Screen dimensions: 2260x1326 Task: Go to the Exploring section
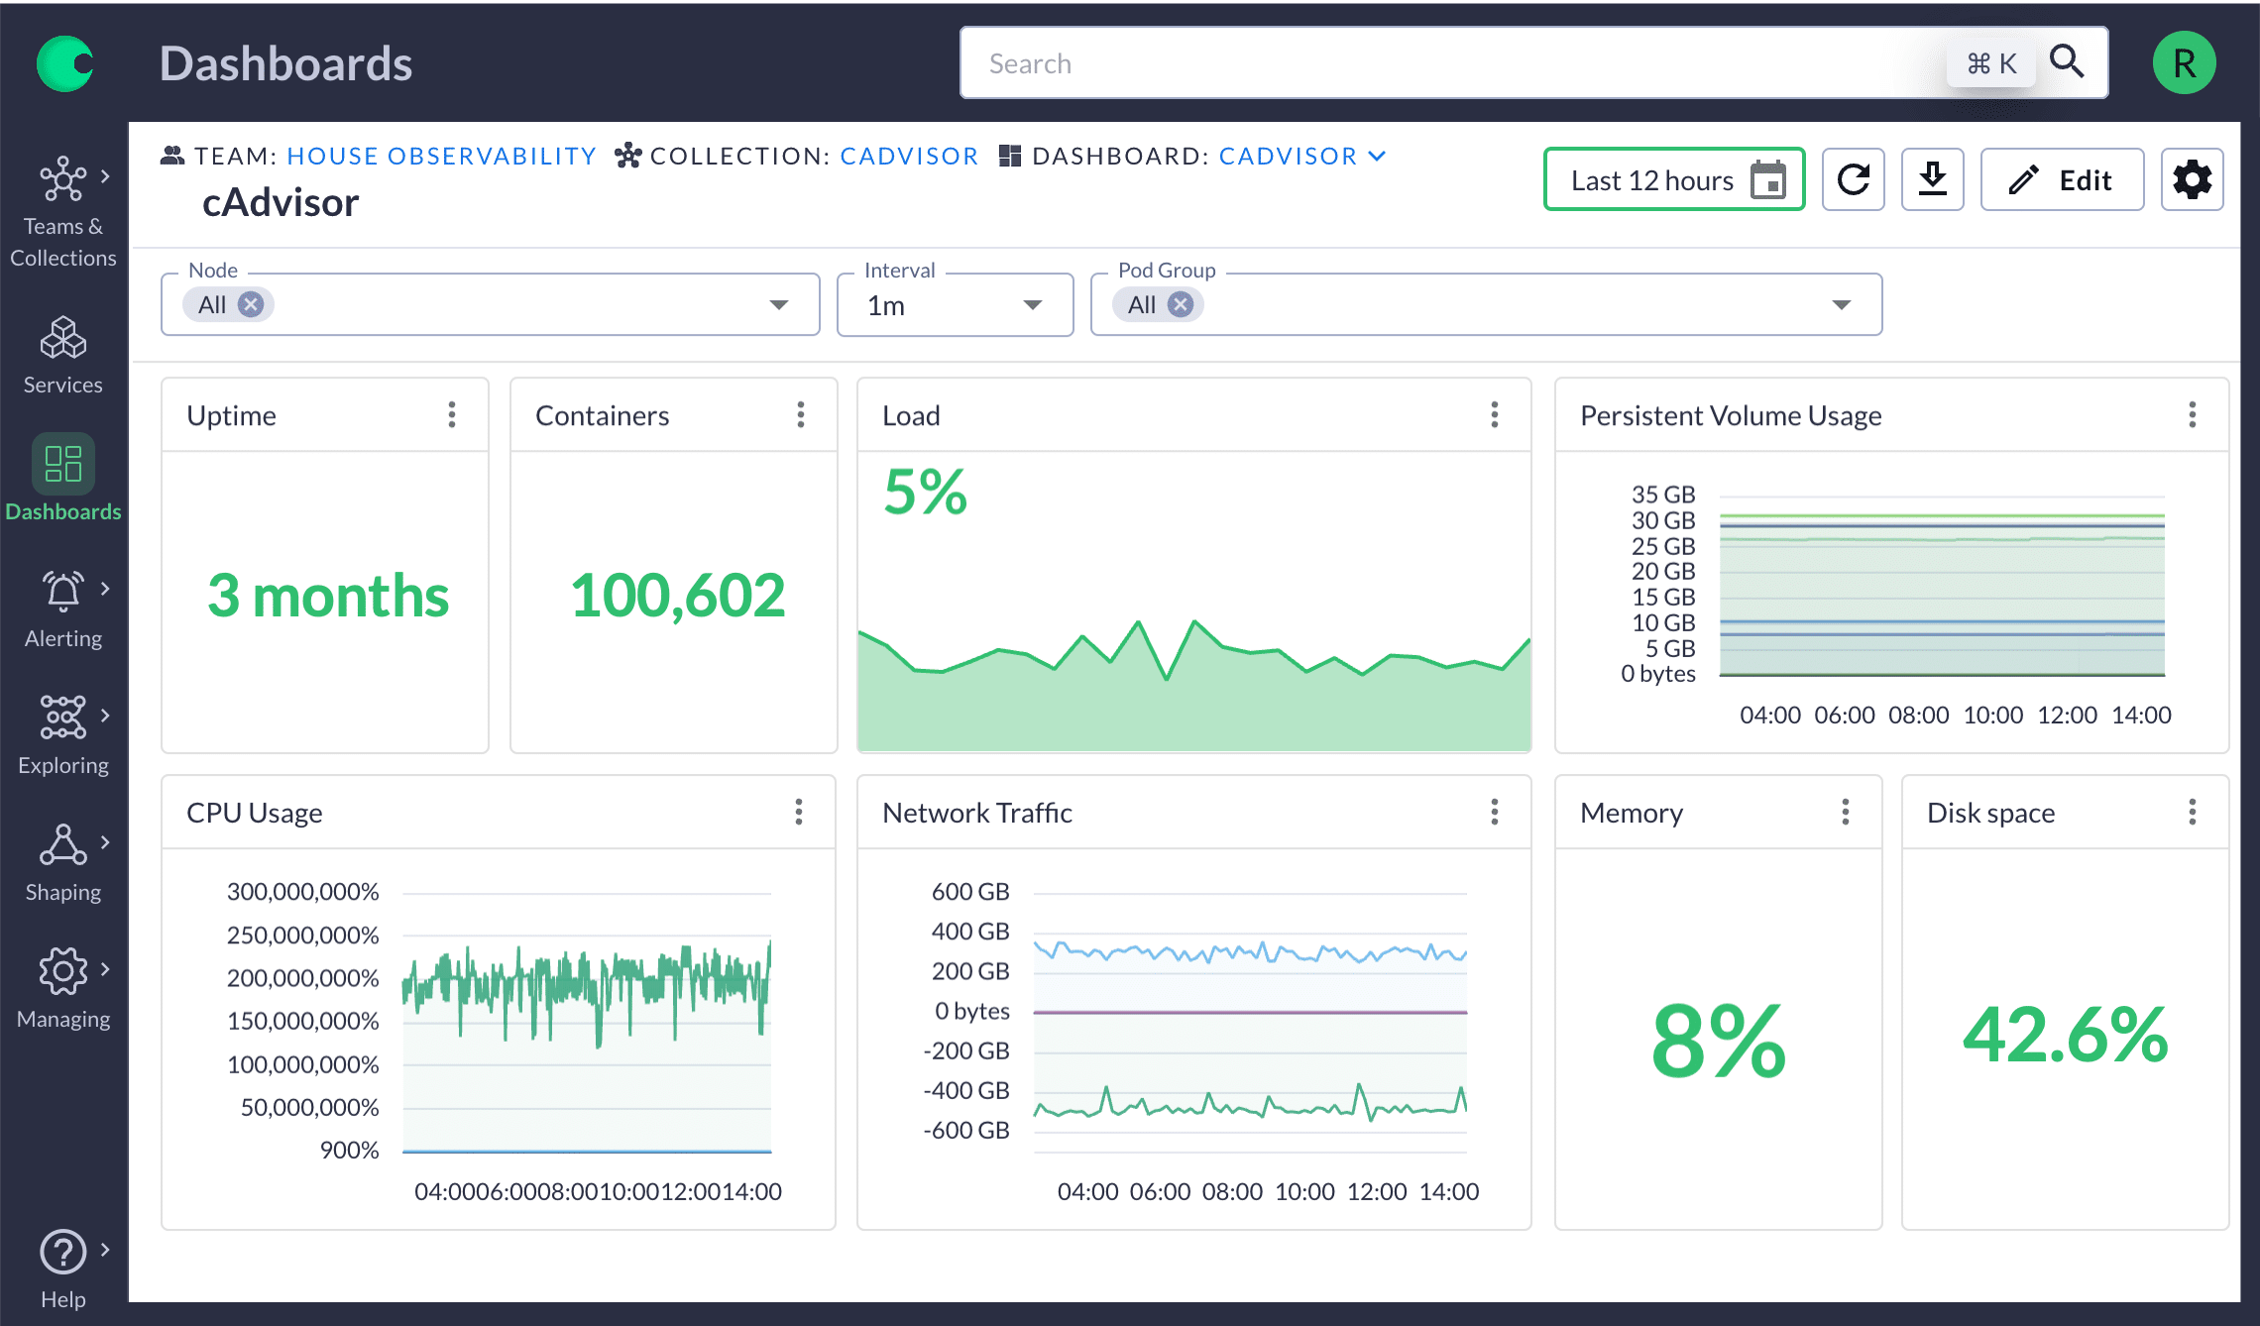tap(63, 731)
